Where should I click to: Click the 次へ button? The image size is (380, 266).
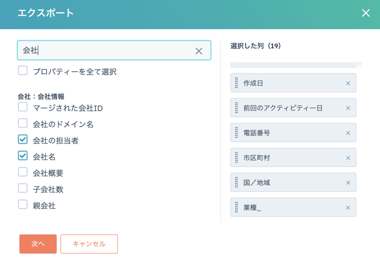pos(38,244)
